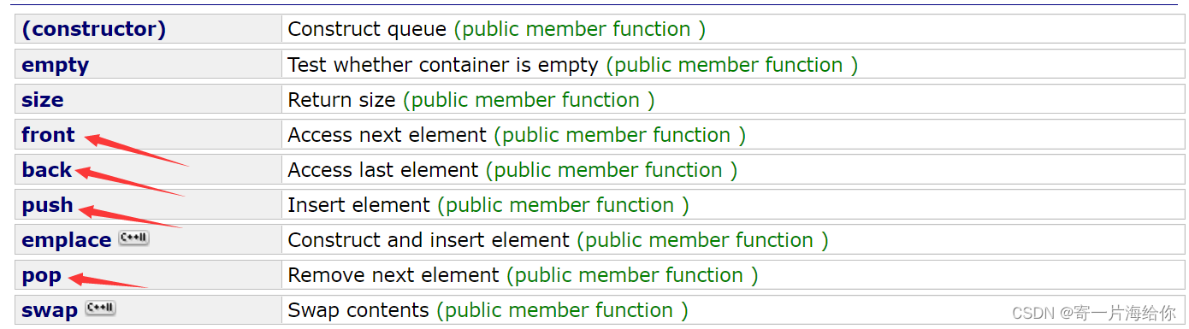1189x329 pixels.
Task: Click the 'Construct queue' description text
Action: [x=367, y=29]
